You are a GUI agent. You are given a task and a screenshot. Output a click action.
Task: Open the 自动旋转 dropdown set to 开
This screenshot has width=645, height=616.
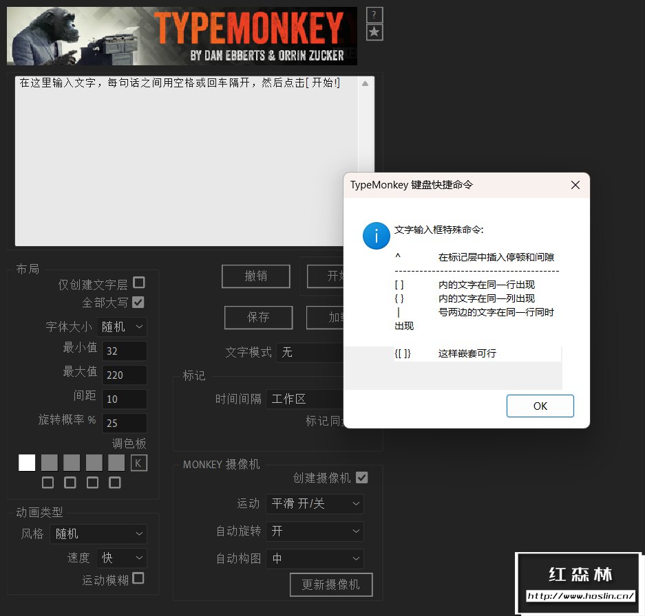(315, 531)
